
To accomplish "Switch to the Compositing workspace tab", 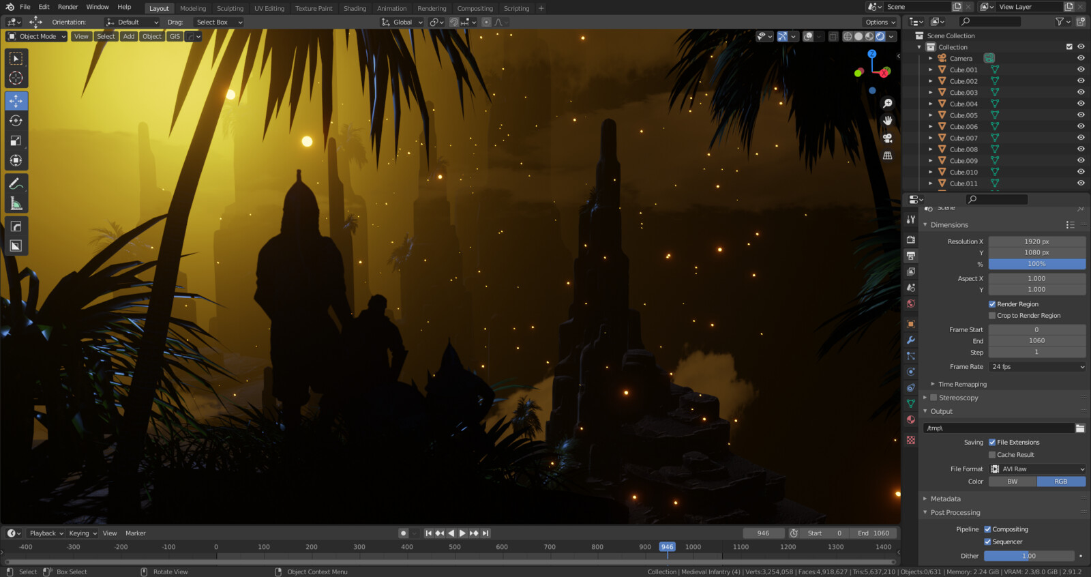I will (x=475, y=8).
